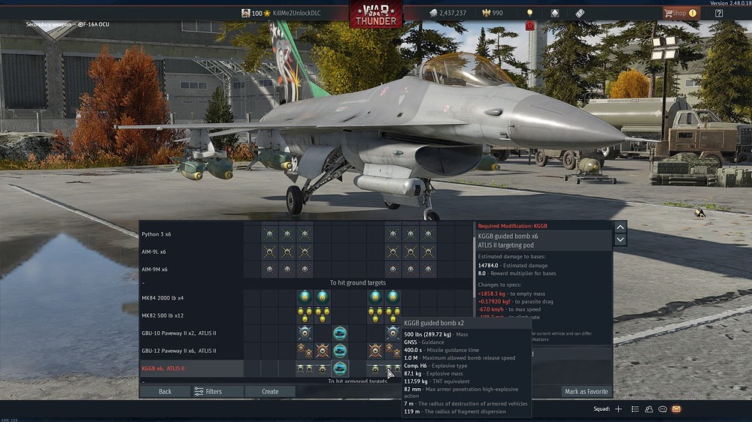
Task: Click the 'Required Modification: KGGB' warning text
Action: [x=512, y=226]
